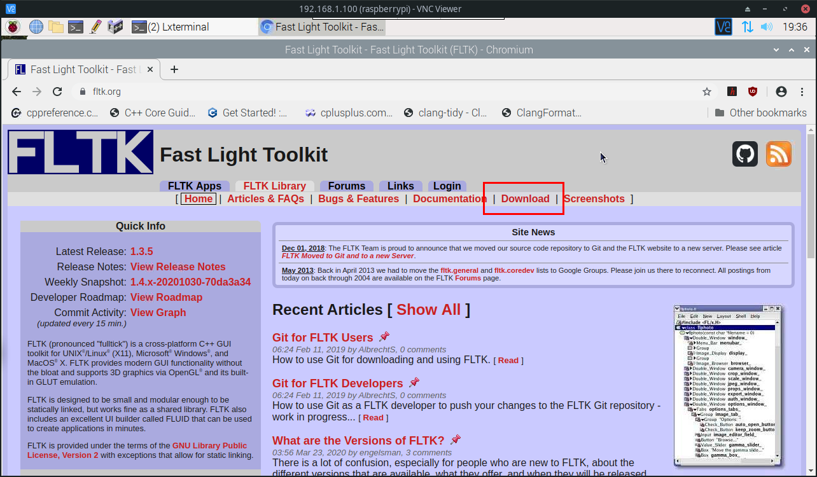Open FLTK RSS feed icon
Viewport: 817px width, 477px height.
click(778, 154)
